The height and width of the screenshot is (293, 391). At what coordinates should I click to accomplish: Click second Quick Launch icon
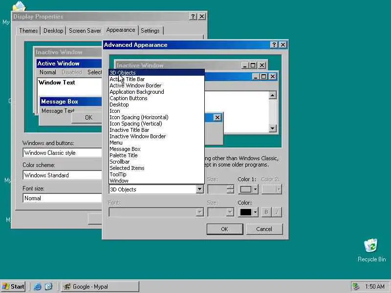tap(48, 287)
